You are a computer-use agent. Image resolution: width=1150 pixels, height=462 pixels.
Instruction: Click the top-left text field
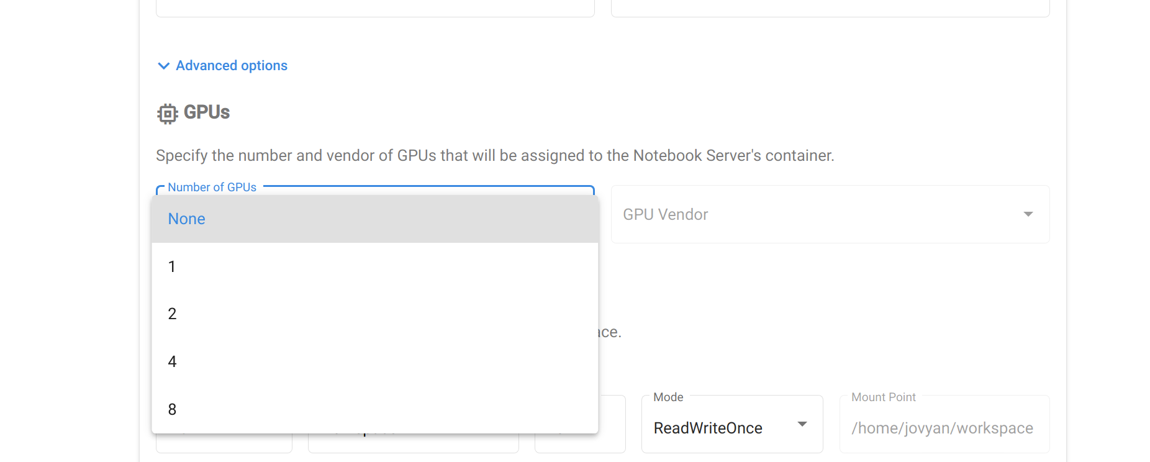pyautogui.click(x=375, y=6)
